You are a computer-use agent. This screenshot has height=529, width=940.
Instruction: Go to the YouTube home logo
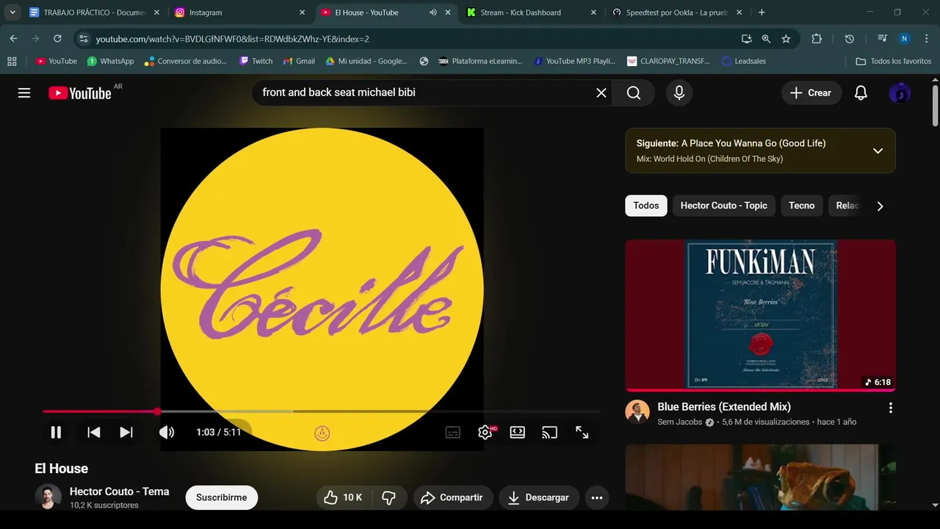[x=79, y=93]
